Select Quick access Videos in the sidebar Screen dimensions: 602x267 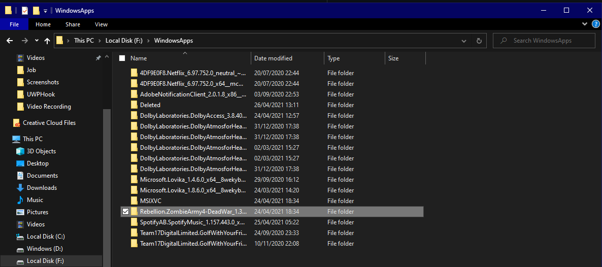point(36,58)
